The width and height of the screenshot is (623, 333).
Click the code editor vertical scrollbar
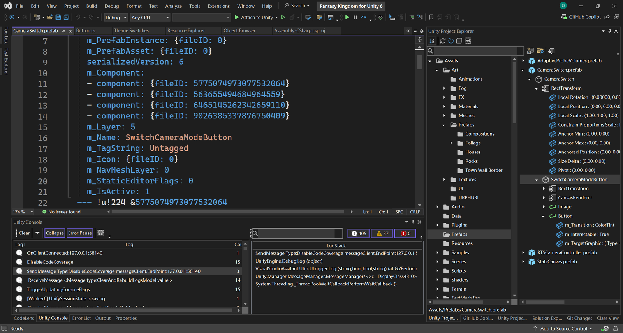coord(419,62)
